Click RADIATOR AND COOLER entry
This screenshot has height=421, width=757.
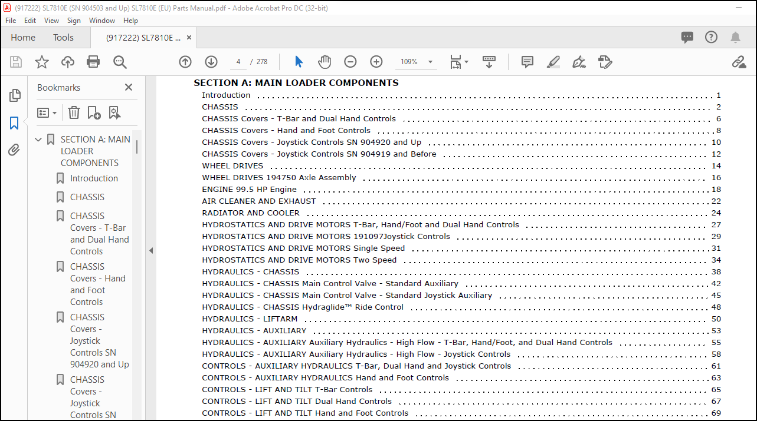(251, 213)
